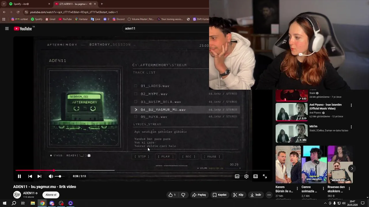Adjust the player volume slider
369x207 pixels.
(x=60, y=176)
